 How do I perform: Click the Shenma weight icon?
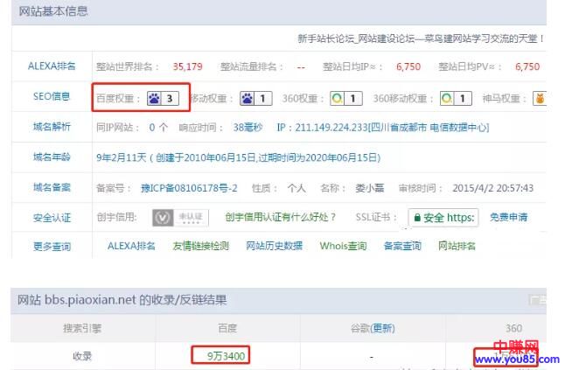click(x=541, y=97)
